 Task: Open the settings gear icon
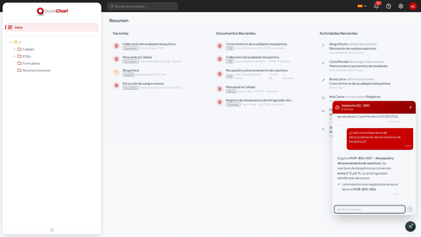401,6
